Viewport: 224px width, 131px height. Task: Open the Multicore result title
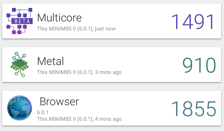tap(59, 18)
